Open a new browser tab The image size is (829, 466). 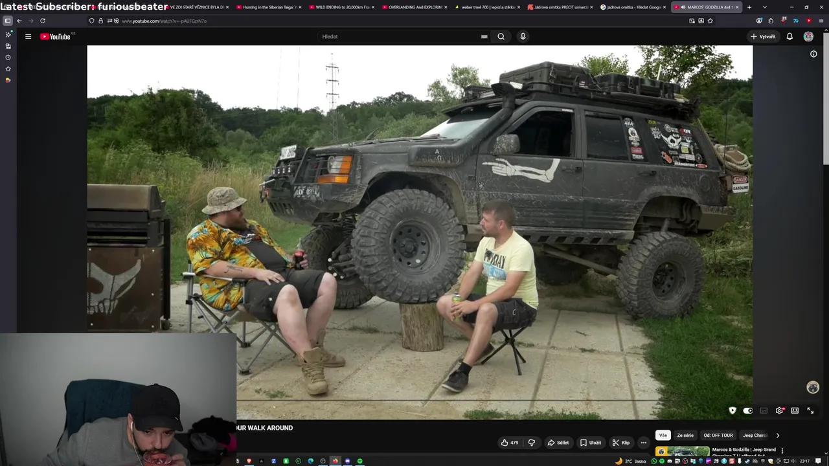pos(749,7)
